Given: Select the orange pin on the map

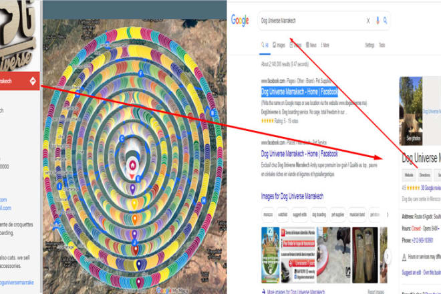Looking at the screenshot, I should (x=135, y=219).
